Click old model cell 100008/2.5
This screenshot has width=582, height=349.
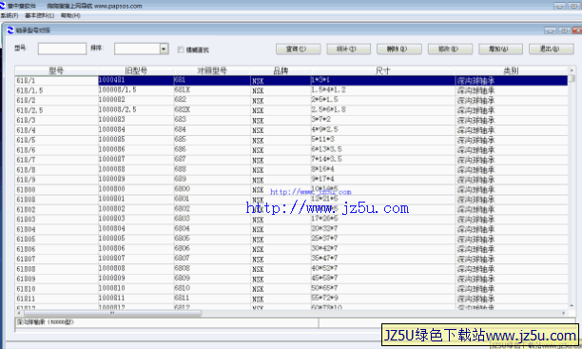click(136, 110)
